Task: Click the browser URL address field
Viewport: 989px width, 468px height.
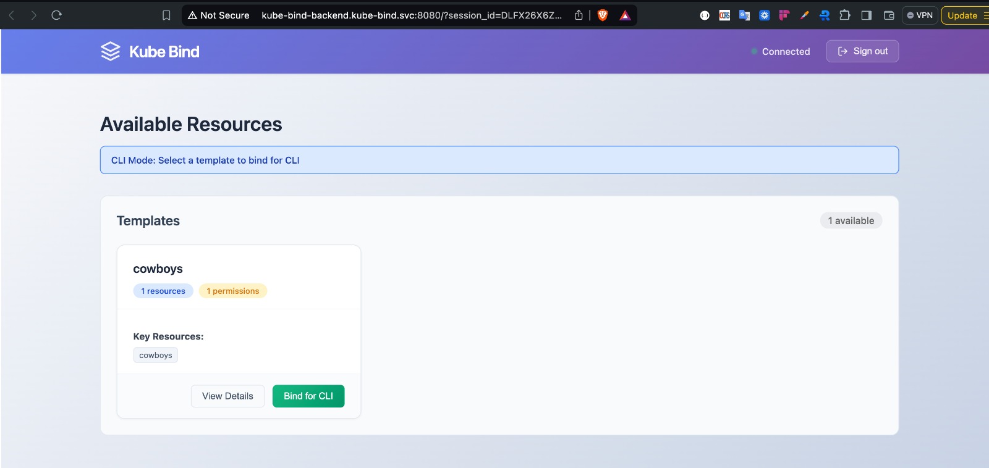Action: click(411, 15)
